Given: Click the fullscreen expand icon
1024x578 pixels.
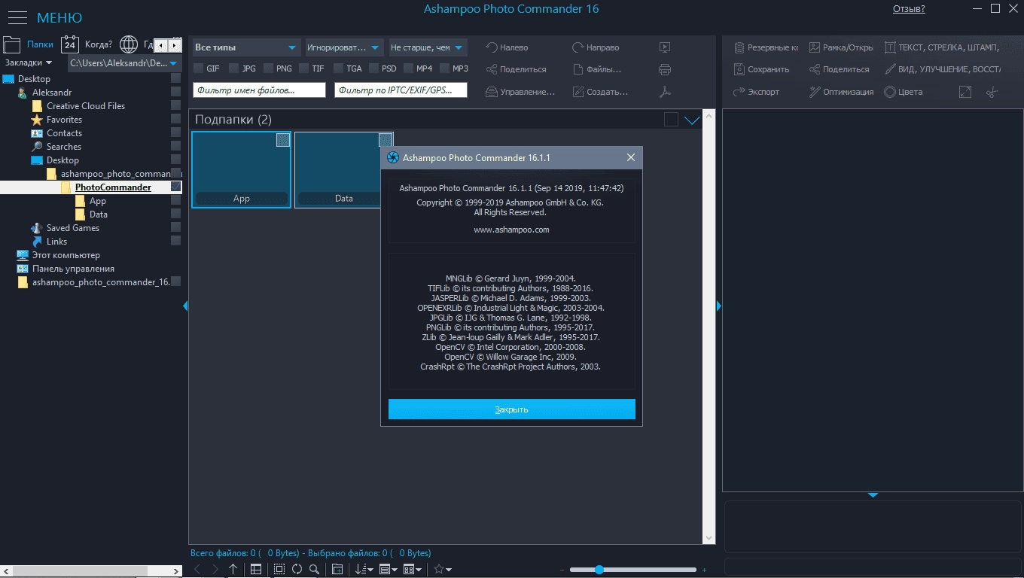Looking at the screenshot, I should [x=965, y=92].
